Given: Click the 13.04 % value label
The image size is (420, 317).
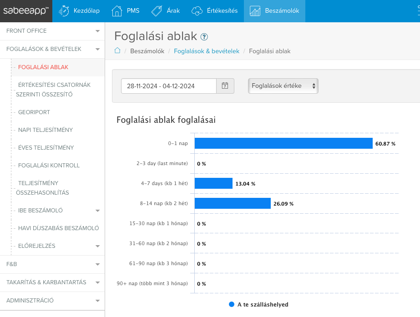Looking at the screenshot, I should coord(245,184).
